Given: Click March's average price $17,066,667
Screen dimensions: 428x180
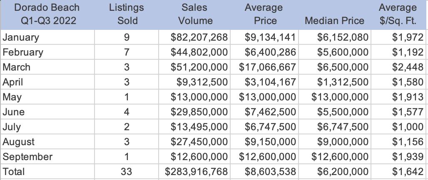Looking at the screenshot, I should [264, 67].
